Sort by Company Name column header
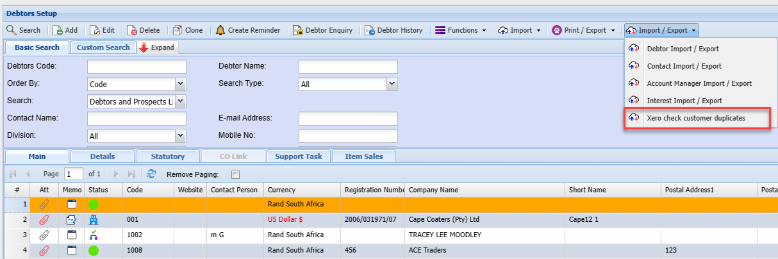Viewport: 778px width, 259px height. pyautogui.click(x=484, y=190)
